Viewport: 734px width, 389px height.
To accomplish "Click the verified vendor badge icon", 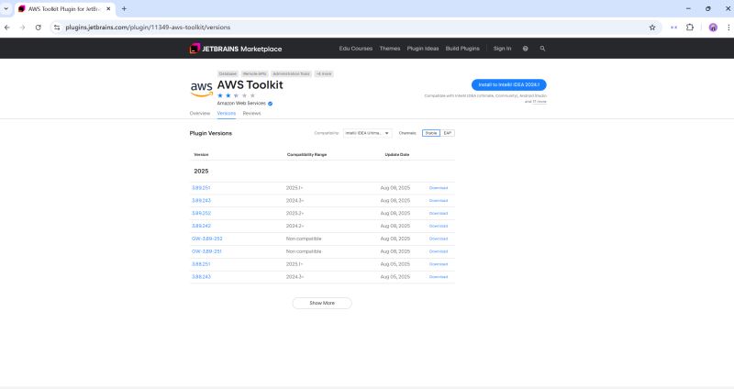I will click(x=270, y=104).
